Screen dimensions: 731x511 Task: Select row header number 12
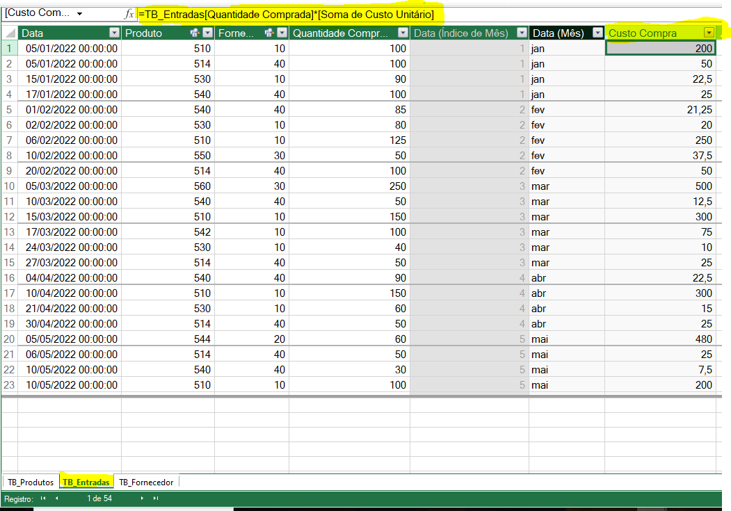point(9,217)
